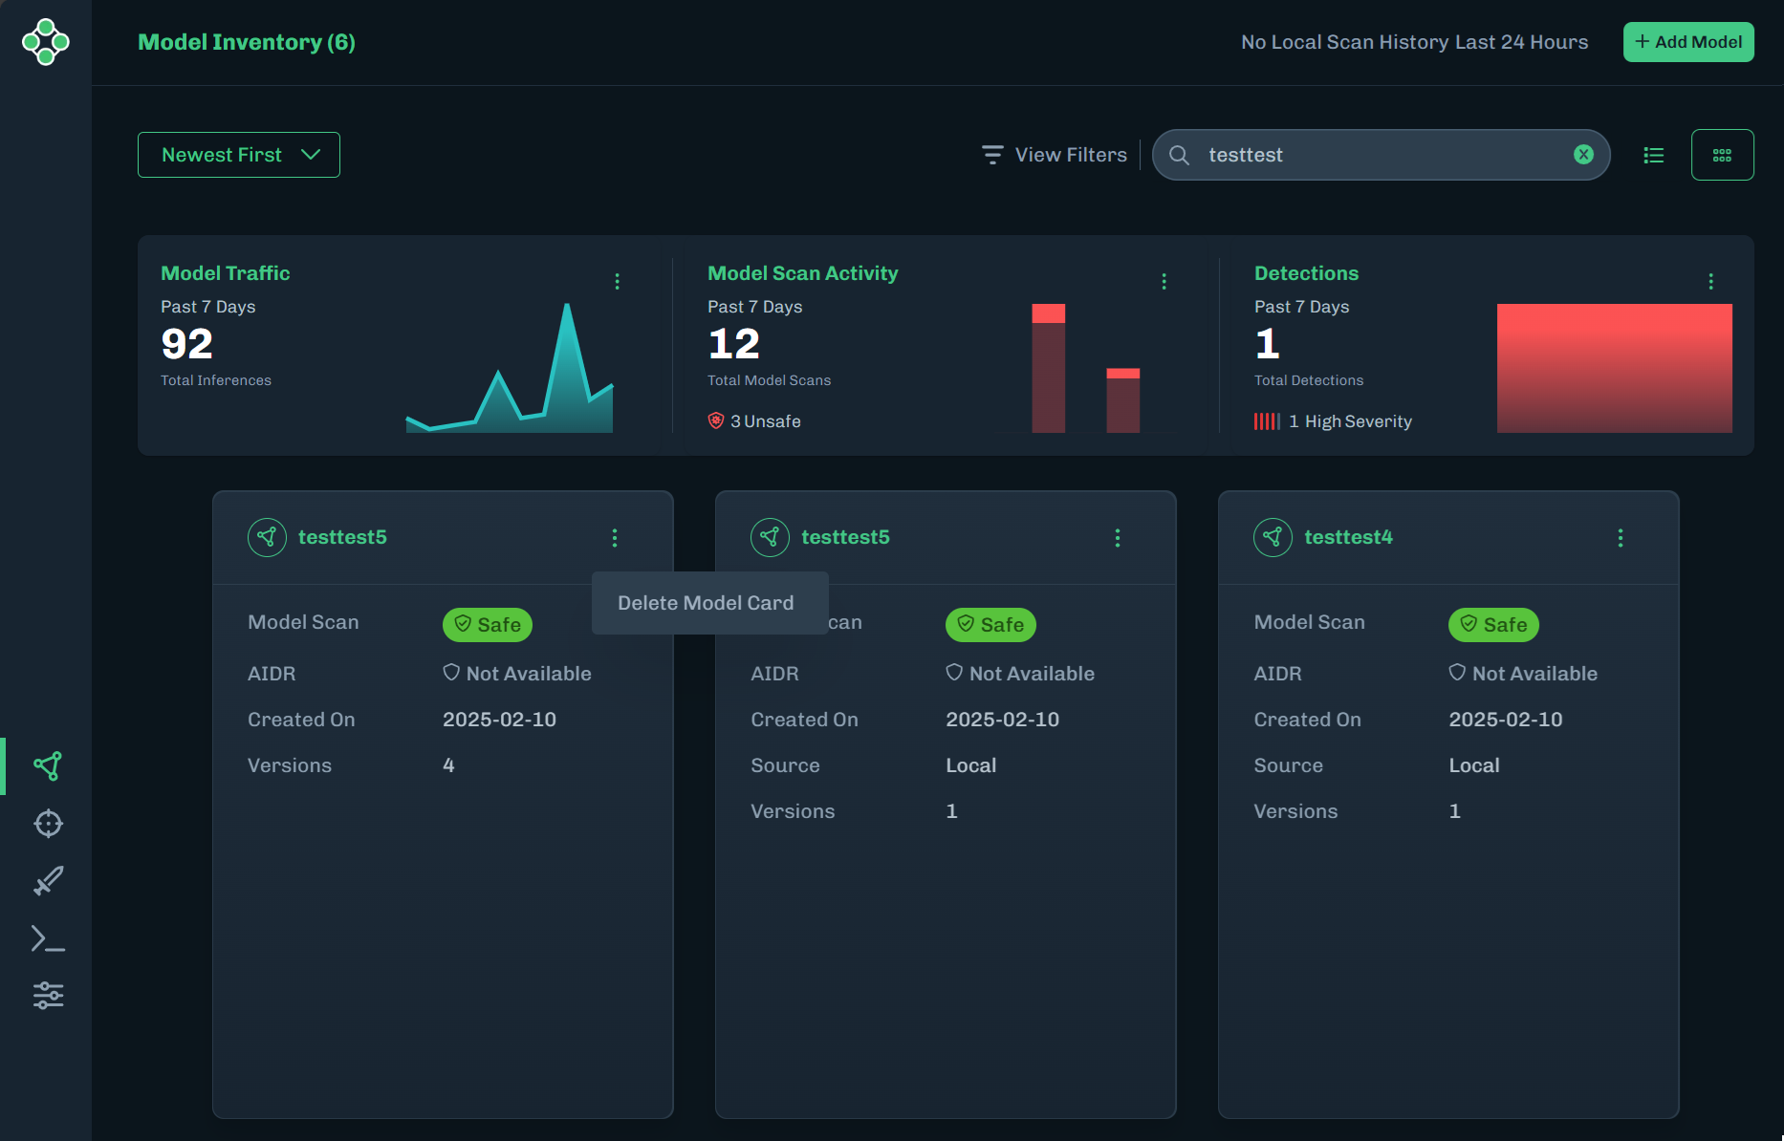Open Model Inventory sidebar icon
This screenshot has height=1141, width=1784.
(48, 765)
